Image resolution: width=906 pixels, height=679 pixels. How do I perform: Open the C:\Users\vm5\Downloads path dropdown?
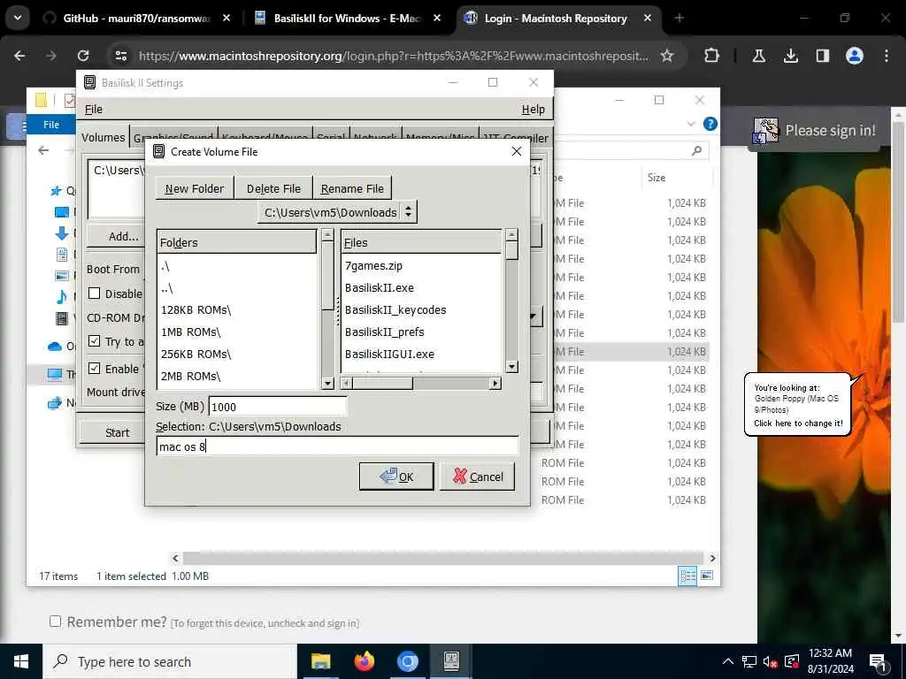[x=337, y=212]
